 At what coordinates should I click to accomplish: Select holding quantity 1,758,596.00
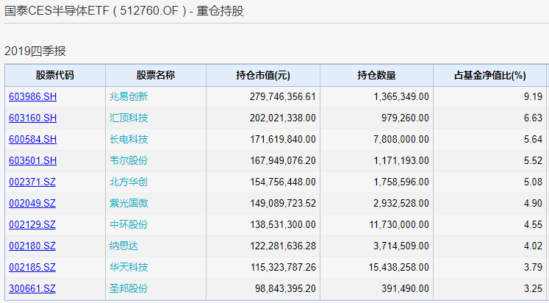(401, 182)
